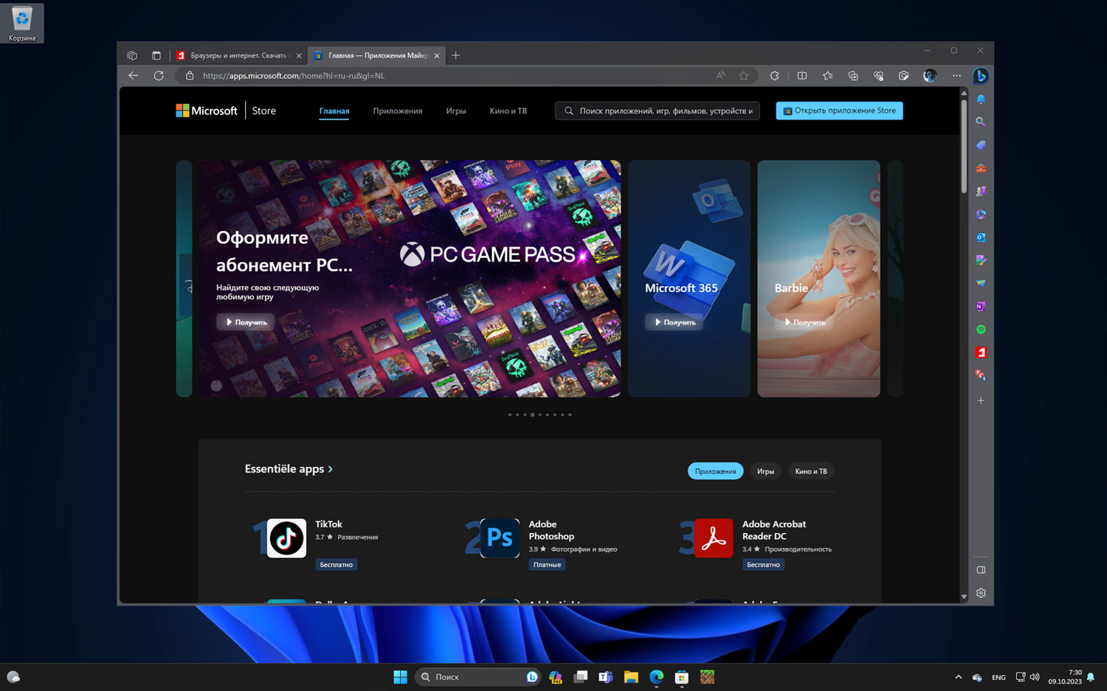
Task: Open the Кино и ТВ navigation item
Action: click(508, 111)
